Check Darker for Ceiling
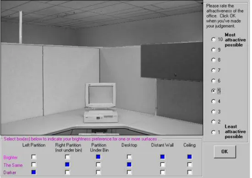Image resolution: width=252 pixels, height=178 pixels. coord(190,172)
